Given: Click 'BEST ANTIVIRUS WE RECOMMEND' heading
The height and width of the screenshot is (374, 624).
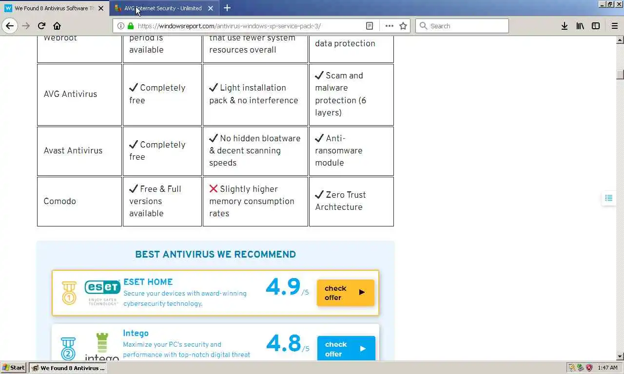Looking at the screenshot, I should (x=215, y=254).
